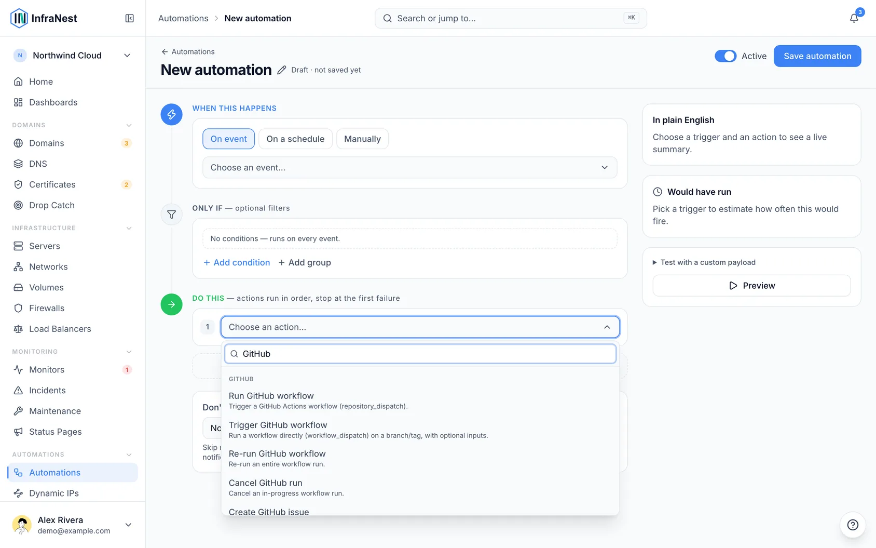Open the help question-mark button
This screenshot has height=548, width=876.
pos(853,525)
